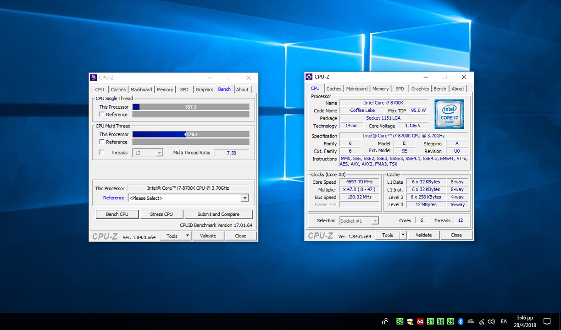The image size is (561, 330).
Task: Open Graphics tab in the right CPU-Z window
Action: tap(420, 89)
